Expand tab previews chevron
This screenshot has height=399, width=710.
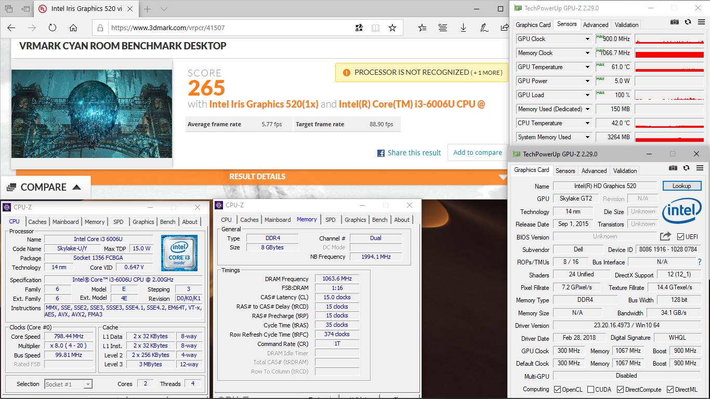coord(164,9)
